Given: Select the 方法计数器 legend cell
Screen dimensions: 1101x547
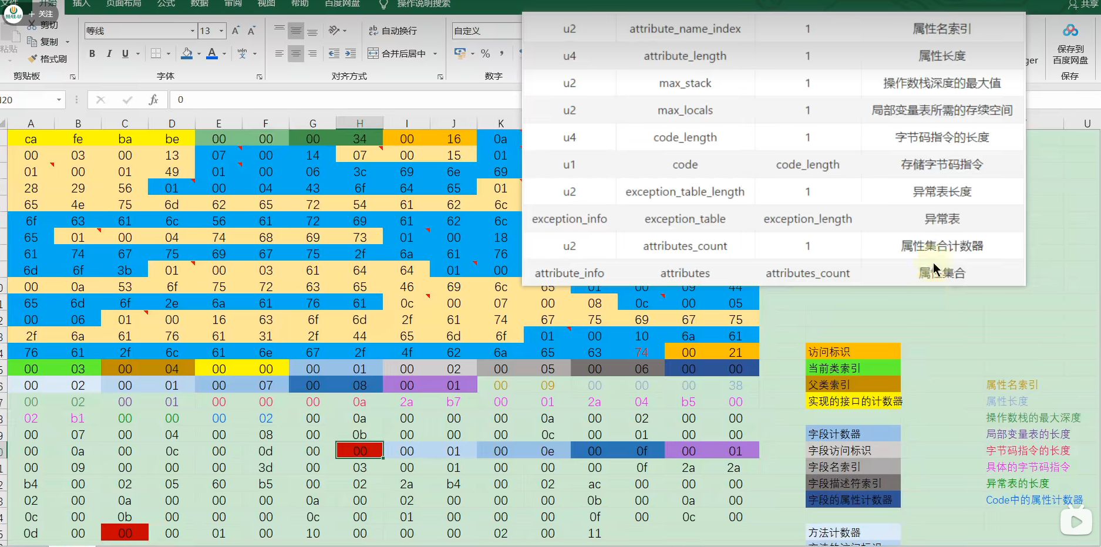Looking at the screenshot, I should [x=853, y=532].
